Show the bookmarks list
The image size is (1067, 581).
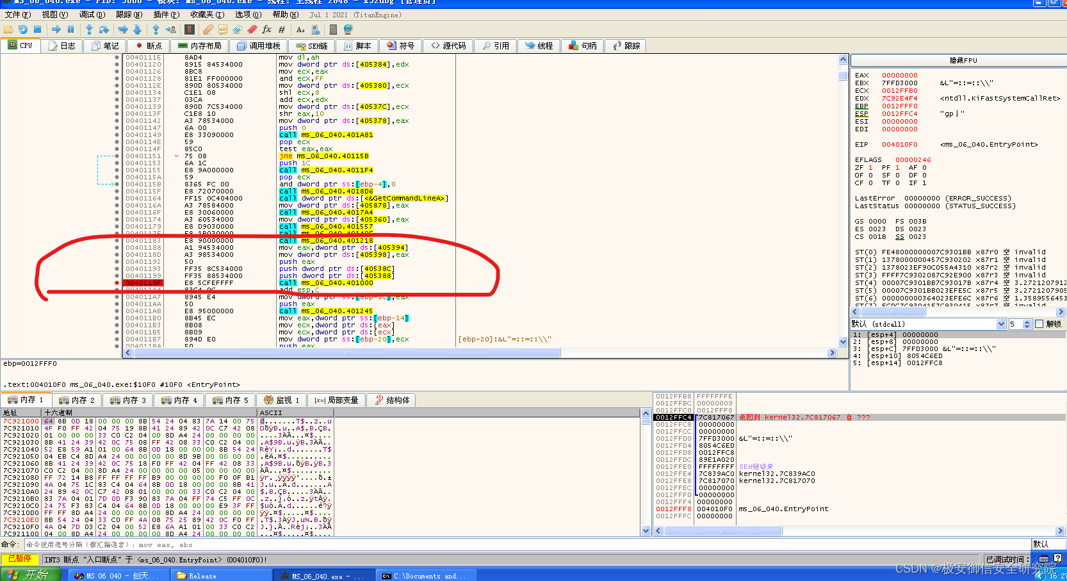[252, 29]
